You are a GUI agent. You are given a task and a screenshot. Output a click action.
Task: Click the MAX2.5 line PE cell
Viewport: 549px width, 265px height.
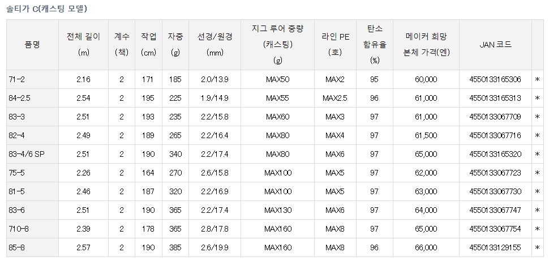point(335,99)
